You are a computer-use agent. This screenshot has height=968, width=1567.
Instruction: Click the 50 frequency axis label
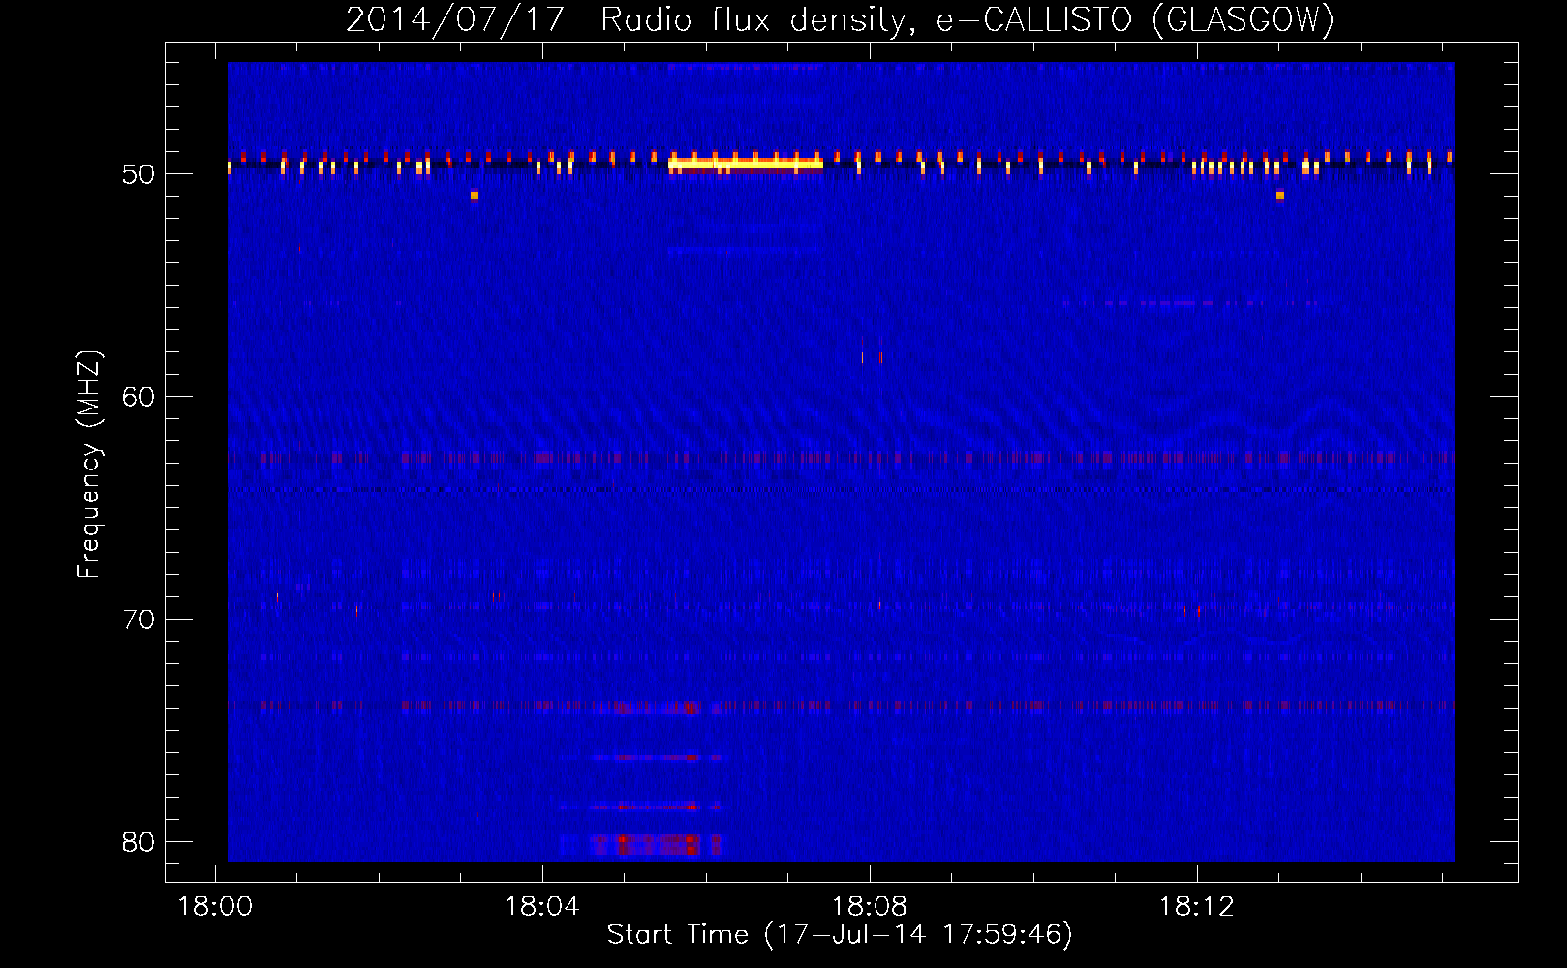(x=138, y=175)
